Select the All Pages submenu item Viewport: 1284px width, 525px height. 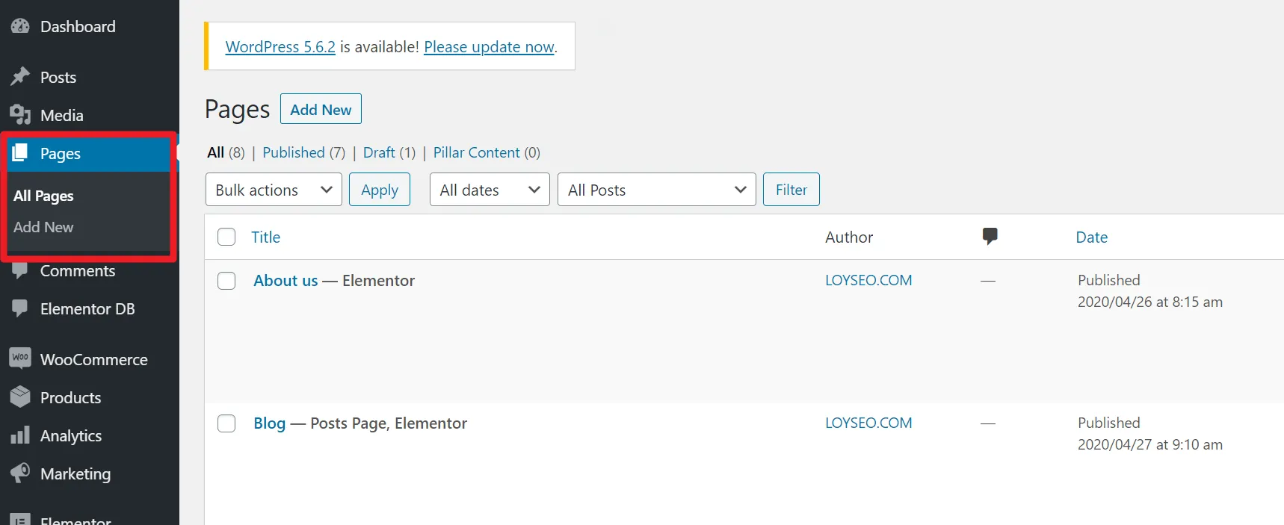43,196
